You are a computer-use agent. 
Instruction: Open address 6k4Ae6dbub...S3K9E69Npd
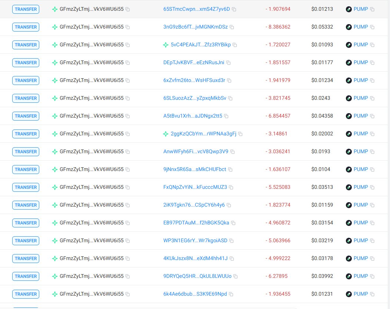pyautogui.click(x=195, y=294)
